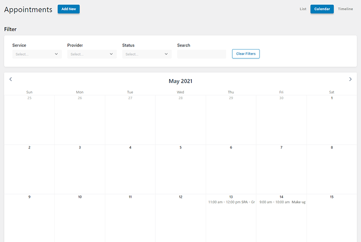The image size is (361, 242).
Task: Select day 4 in the calendar
Action: (130, 147)
